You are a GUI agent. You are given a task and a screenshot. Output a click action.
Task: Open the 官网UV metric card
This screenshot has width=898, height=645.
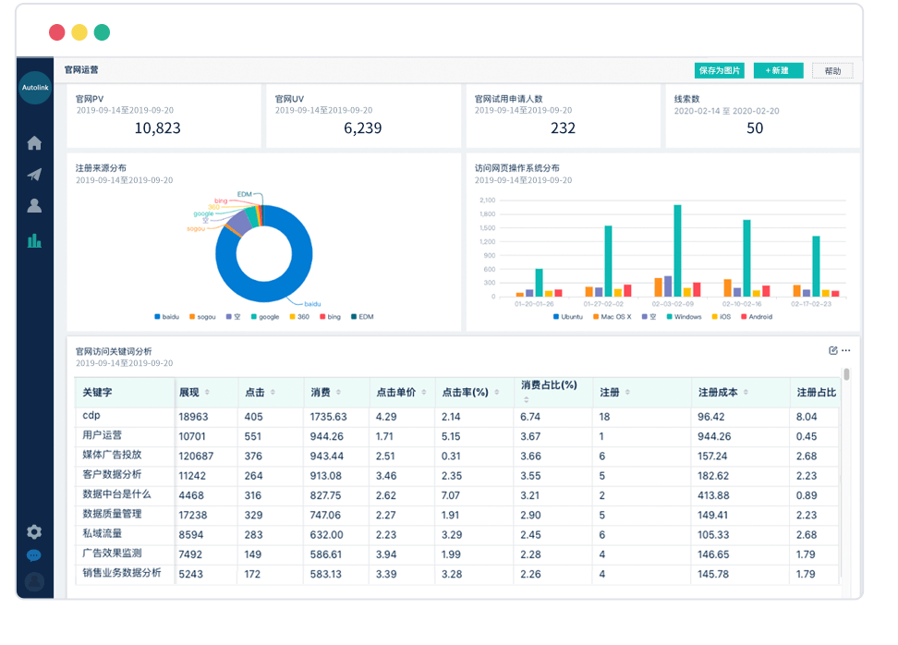pyautogui.click(x=363, y=116)
